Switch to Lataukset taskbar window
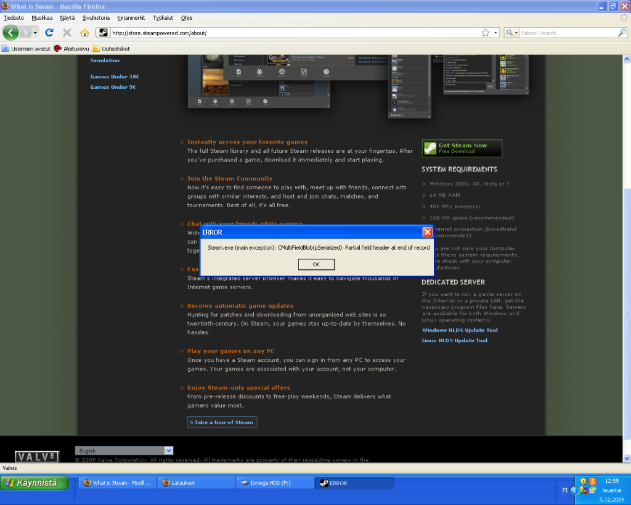Image resolution: width=631 pixels, height=505 pixels. point(196,483)
